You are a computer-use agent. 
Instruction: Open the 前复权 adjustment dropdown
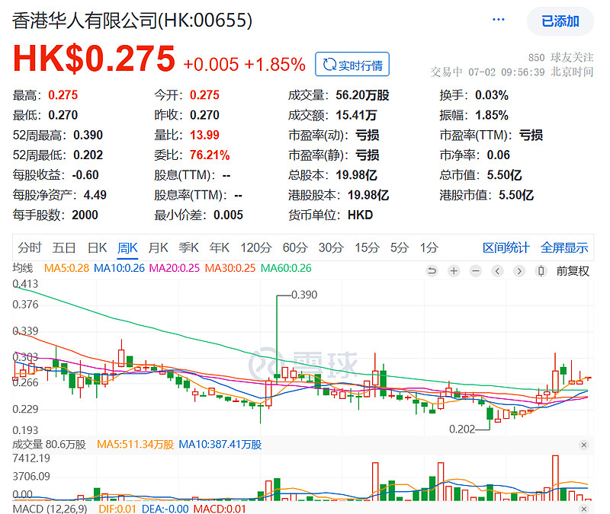[x=573, y=270]
